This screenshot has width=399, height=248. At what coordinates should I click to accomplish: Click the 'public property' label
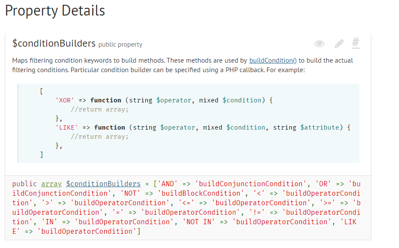120,45
